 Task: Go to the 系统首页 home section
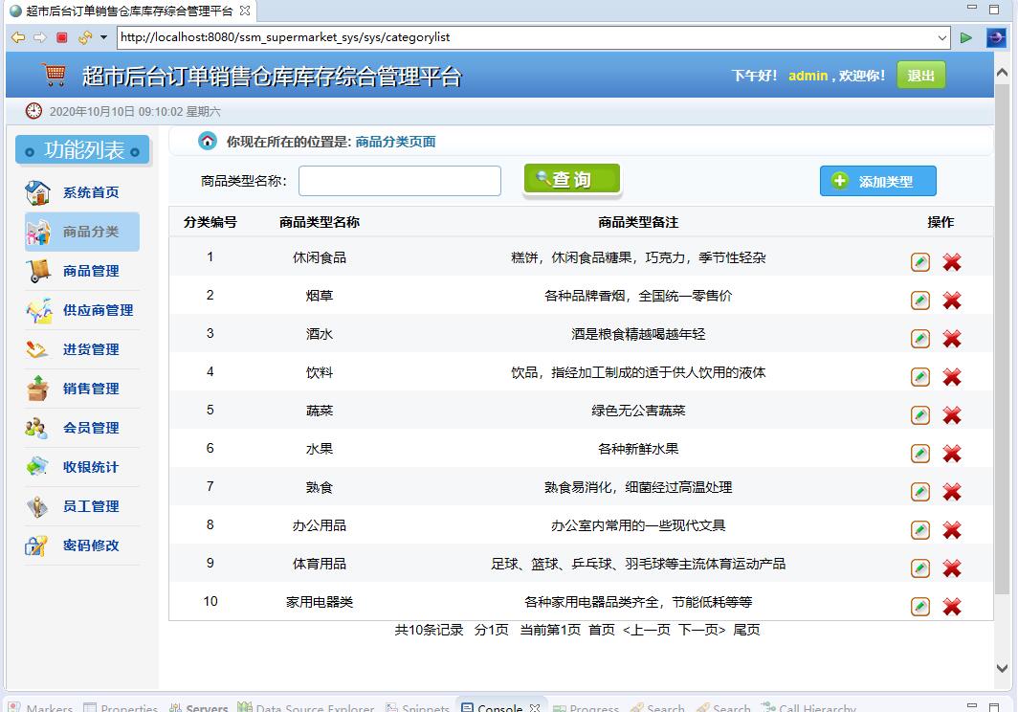coord(91,191)
